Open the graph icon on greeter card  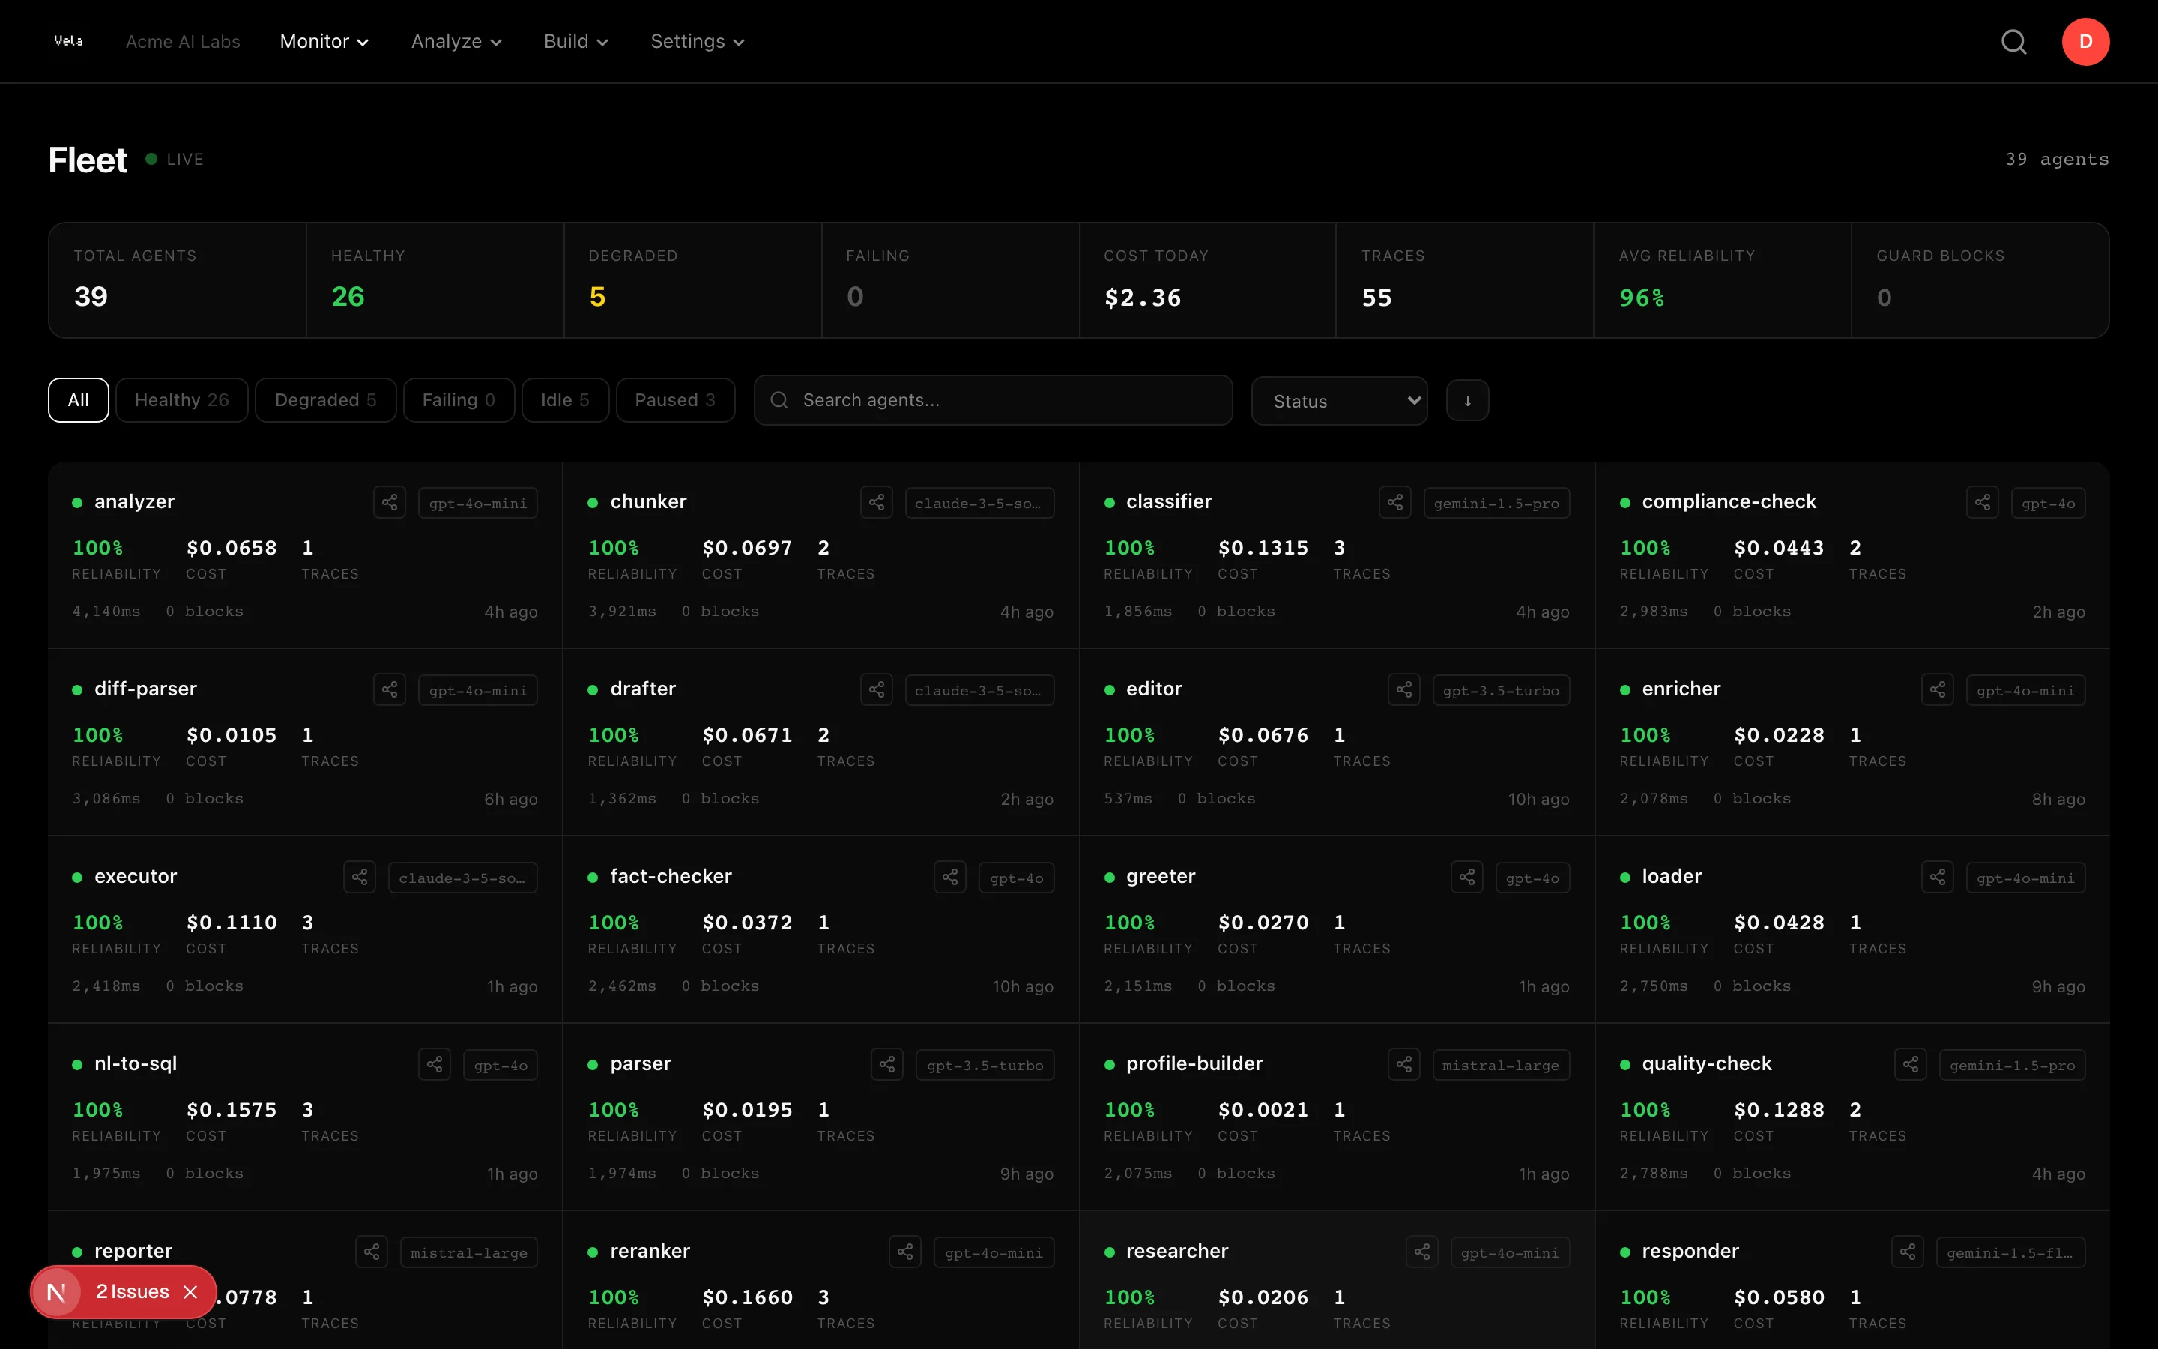pyautogui.click(x=1468, y=876)
